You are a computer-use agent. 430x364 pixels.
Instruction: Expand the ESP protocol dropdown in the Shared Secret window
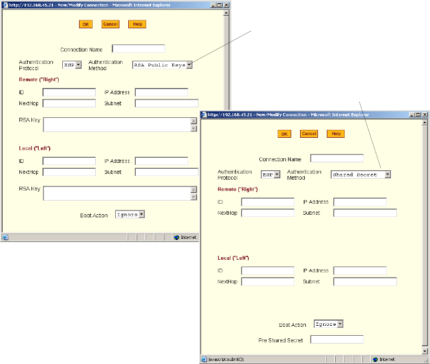click(x=277, y=174)
